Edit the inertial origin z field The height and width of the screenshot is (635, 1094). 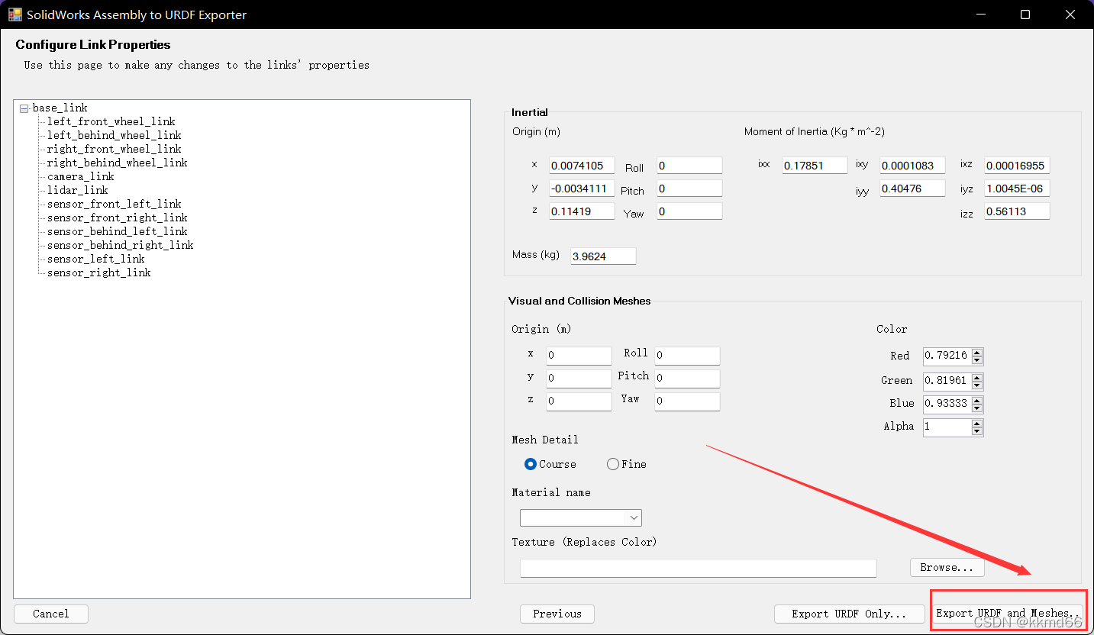(582, 211)
